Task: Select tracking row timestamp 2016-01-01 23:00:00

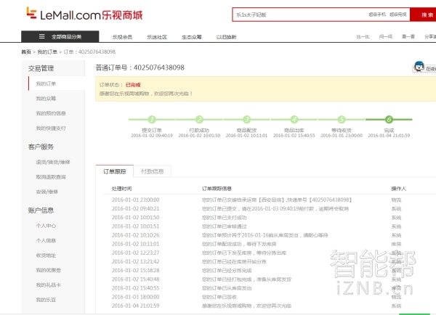Action: tap(136, 200)
